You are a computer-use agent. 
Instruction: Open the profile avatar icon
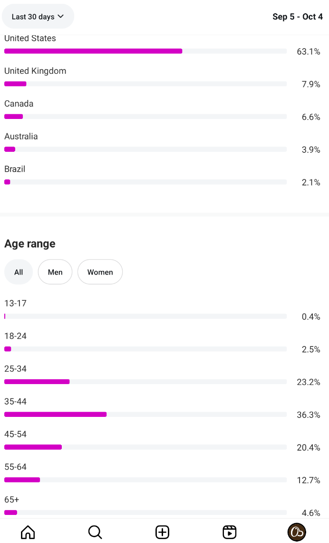(x=297, y=532)
